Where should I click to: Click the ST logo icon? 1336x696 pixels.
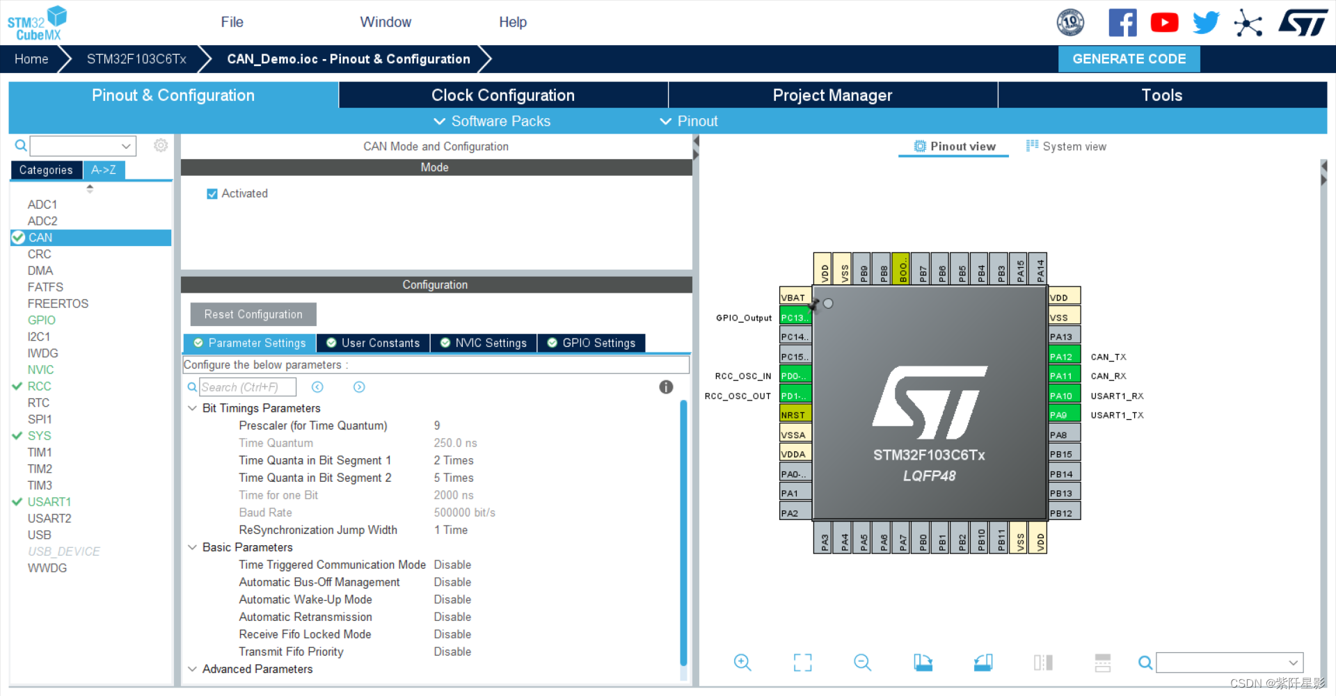point(1303,22)
